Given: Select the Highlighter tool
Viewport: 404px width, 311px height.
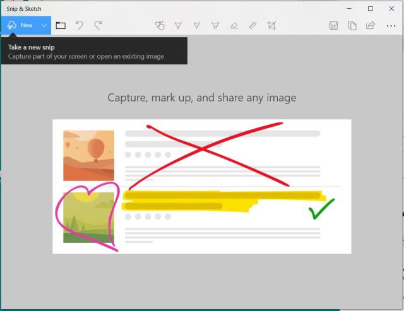Looking at the screenshot, I should pos(215,25).
